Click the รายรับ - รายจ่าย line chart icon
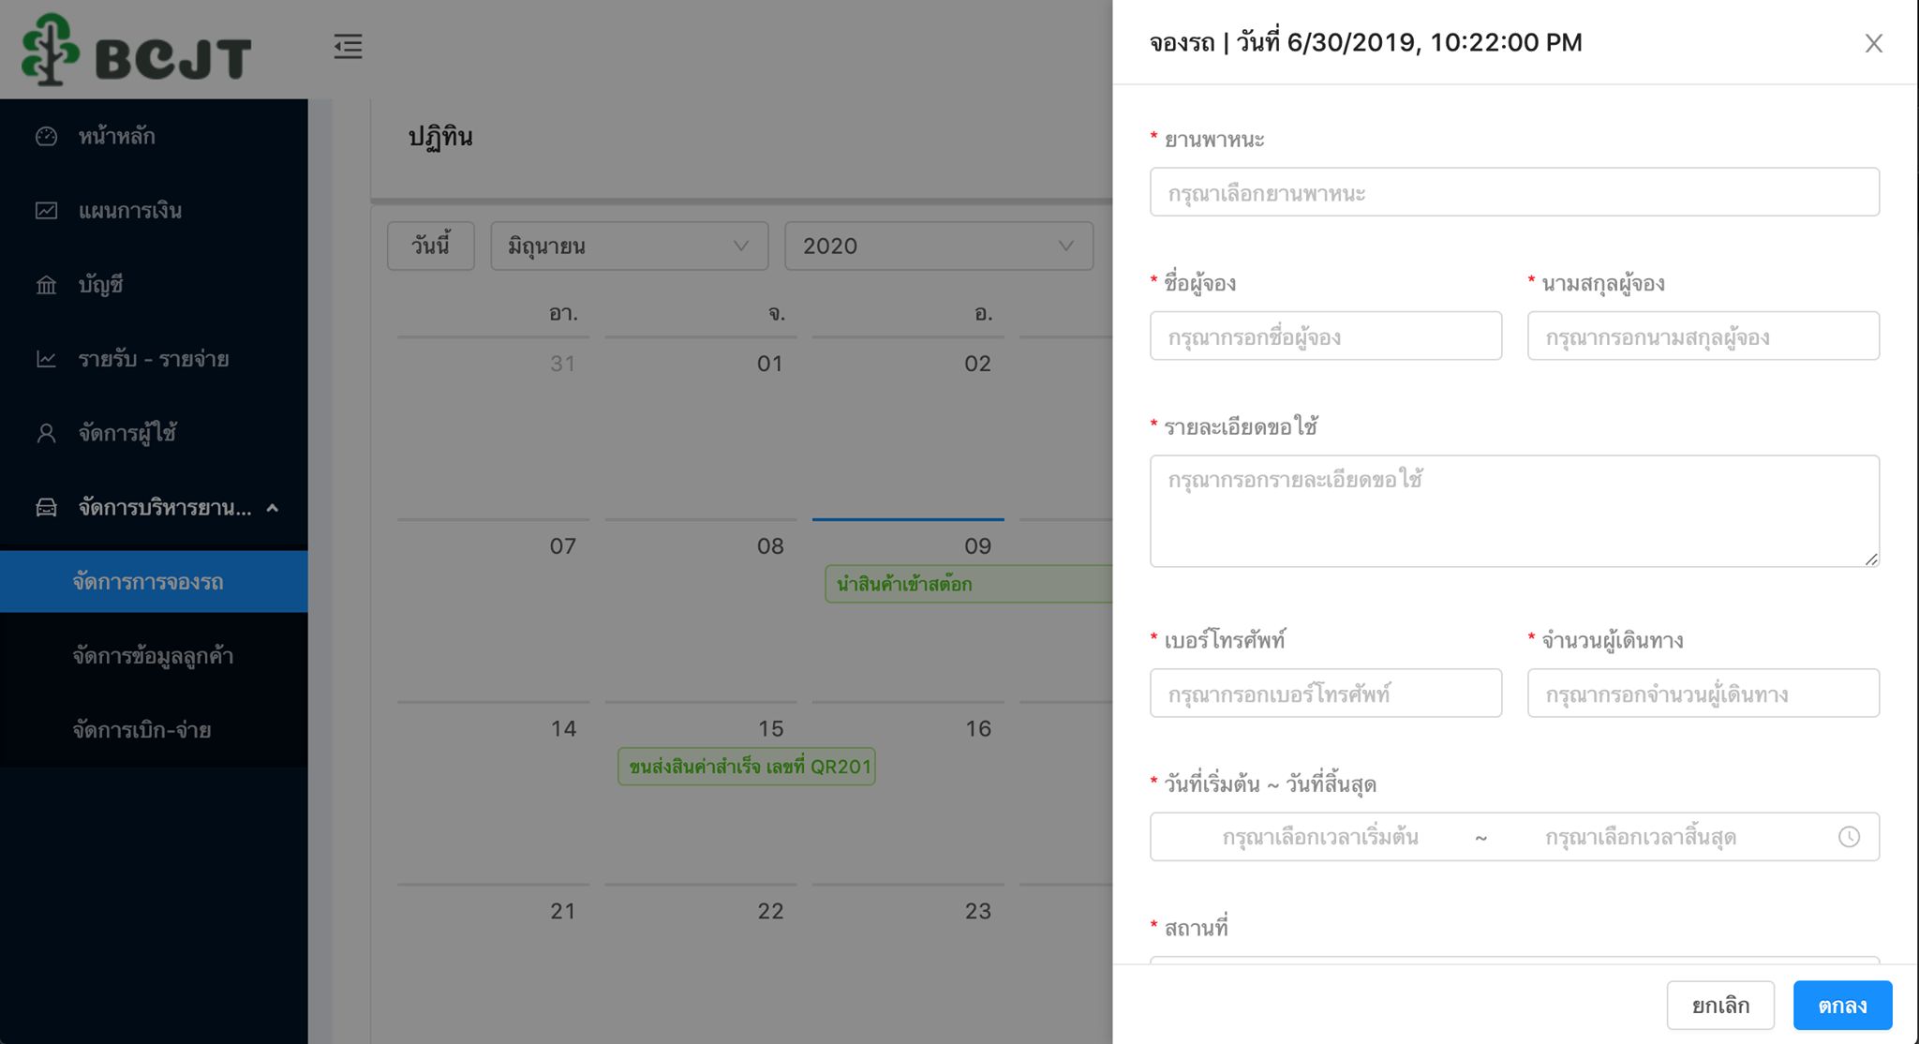This screenshot has height=1044, width=1919. coord(46,359)
